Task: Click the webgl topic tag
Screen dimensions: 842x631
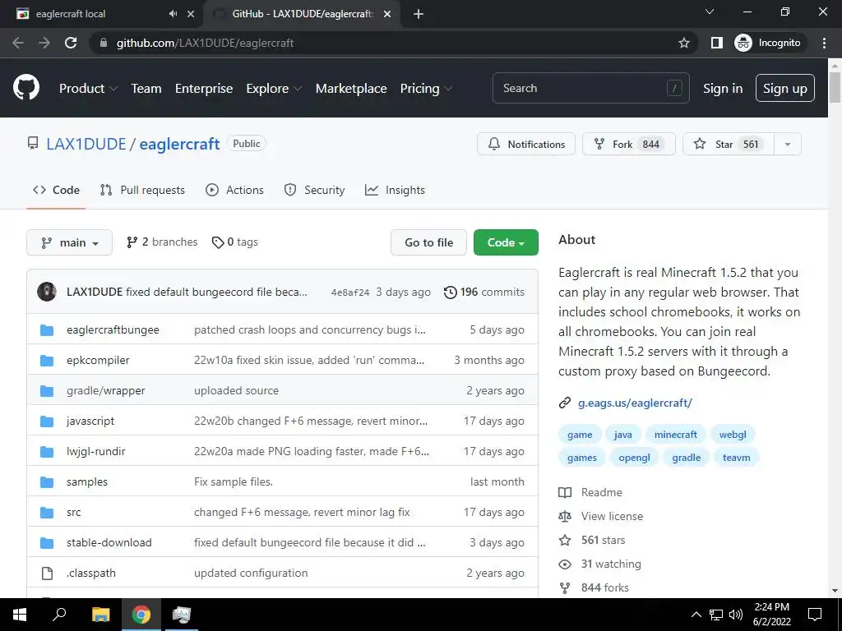Action: point(733,435)
